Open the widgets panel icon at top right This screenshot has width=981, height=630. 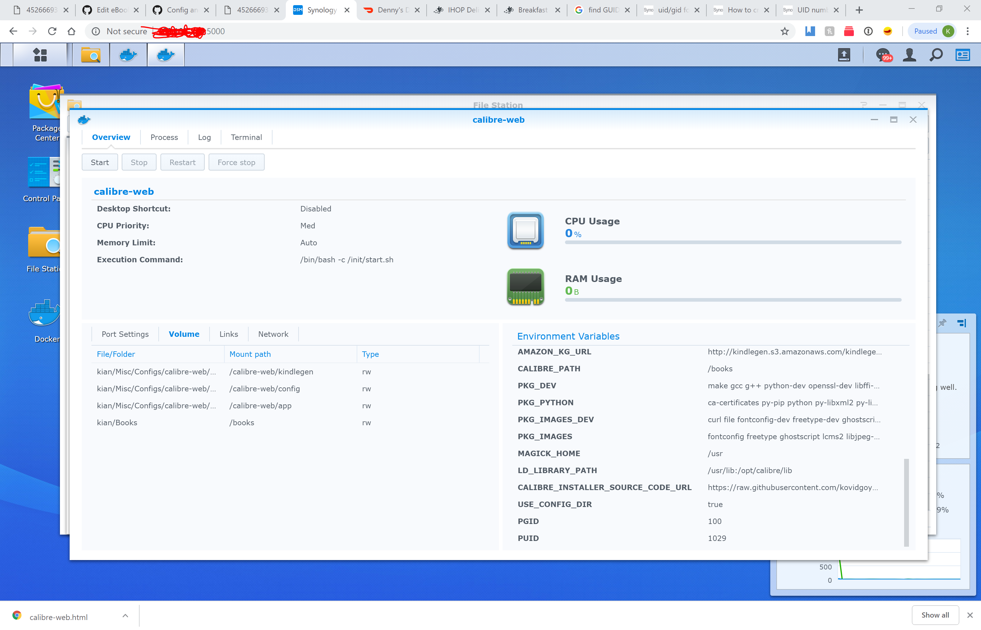963,55
